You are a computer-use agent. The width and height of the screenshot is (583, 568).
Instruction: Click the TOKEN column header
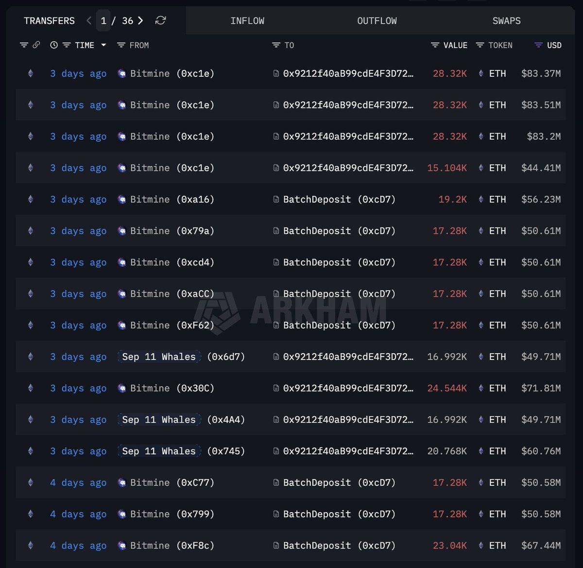click(x=500, y=45)
